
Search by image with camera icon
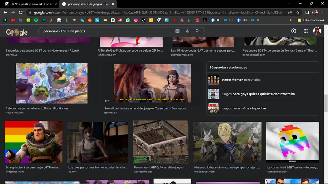177,31
